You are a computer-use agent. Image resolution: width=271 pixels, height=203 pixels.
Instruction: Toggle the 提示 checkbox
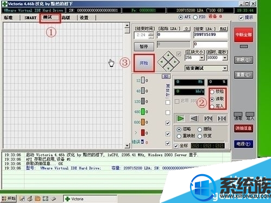241,18
